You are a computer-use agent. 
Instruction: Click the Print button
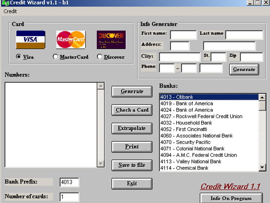[132, 147]
